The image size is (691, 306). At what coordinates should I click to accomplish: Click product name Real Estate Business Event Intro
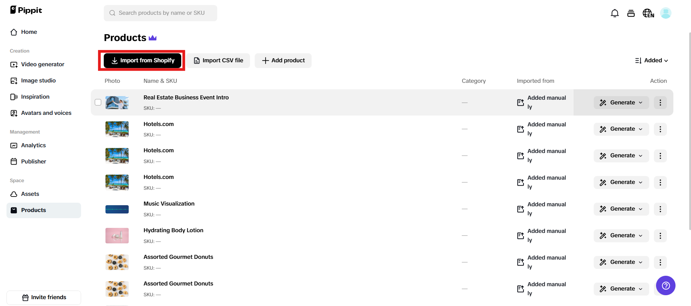click(186, 98)
